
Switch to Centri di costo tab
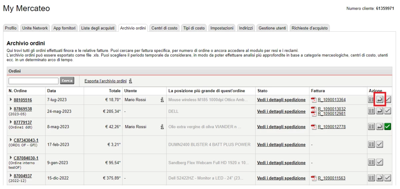point(164,28)
